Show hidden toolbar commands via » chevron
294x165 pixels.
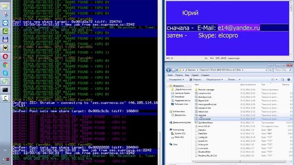coord(239,79)
